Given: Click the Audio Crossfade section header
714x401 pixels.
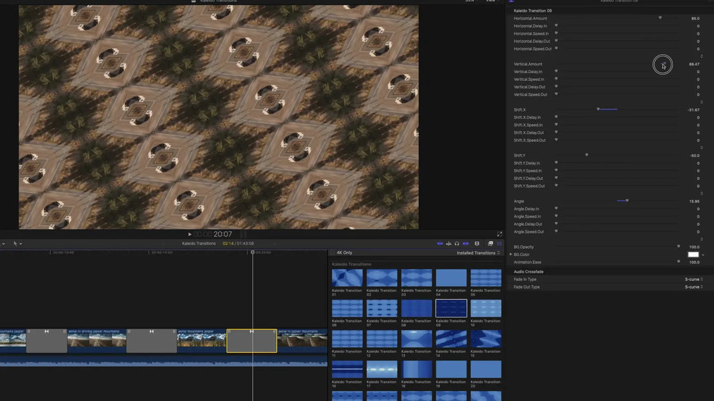Looking at the screenshot, I should [528, 271].
